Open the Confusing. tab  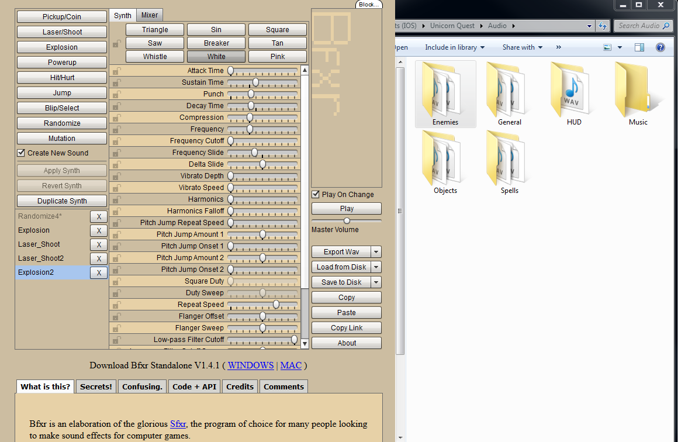(x=142, y=386)
